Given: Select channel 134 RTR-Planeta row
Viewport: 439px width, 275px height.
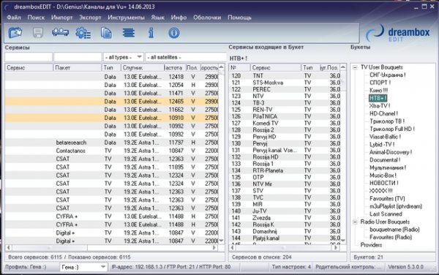Looking at the screenshot, I should pyautogui.click(x=285, y=170).
